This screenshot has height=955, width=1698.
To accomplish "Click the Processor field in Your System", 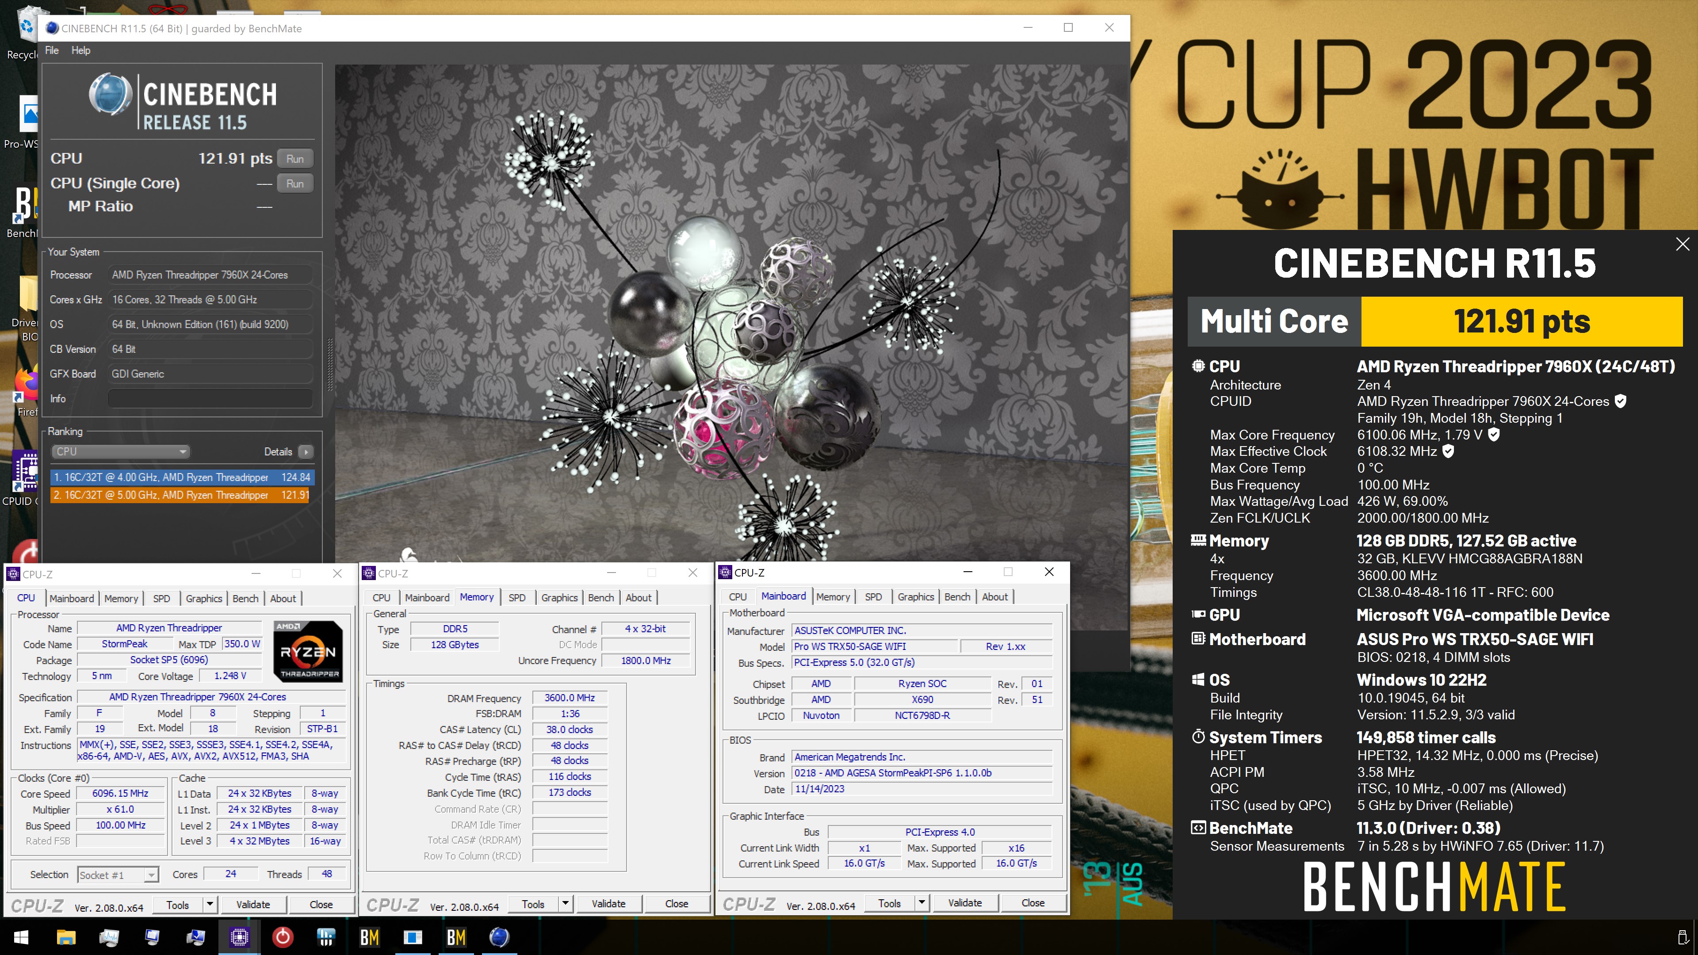I will (x=210, y=275).
